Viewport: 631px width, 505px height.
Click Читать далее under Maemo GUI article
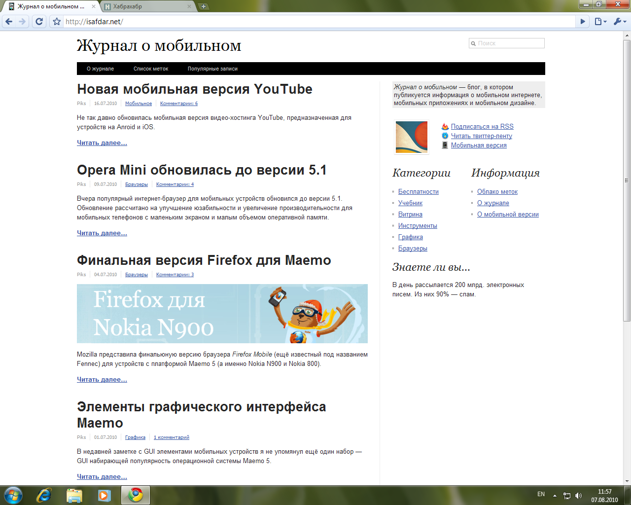[x=102, y=477]
